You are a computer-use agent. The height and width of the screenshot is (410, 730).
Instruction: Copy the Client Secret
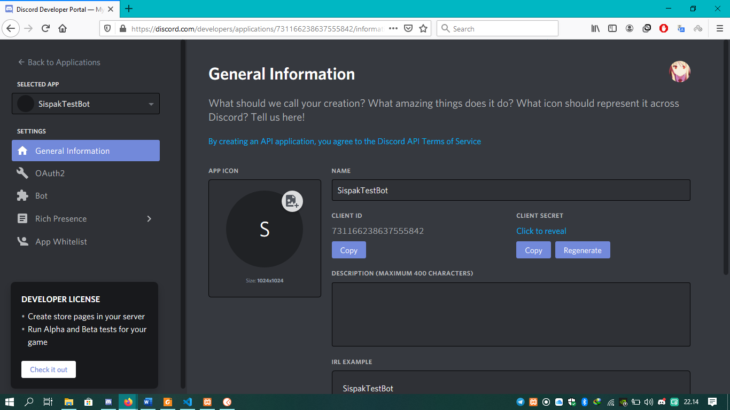(x=533, y=250)
